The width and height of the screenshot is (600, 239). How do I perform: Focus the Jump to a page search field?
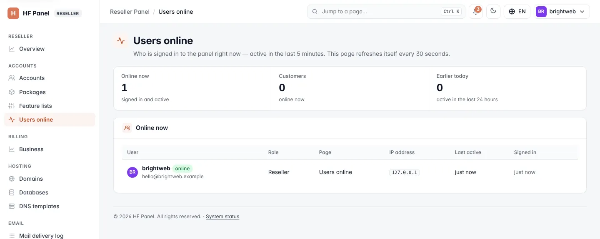[x=386, y=12]
